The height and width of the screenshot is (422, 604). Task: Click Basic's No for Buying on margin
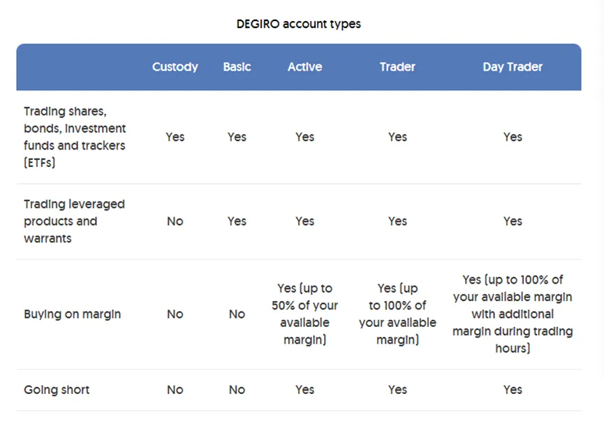tap(237, 314)
